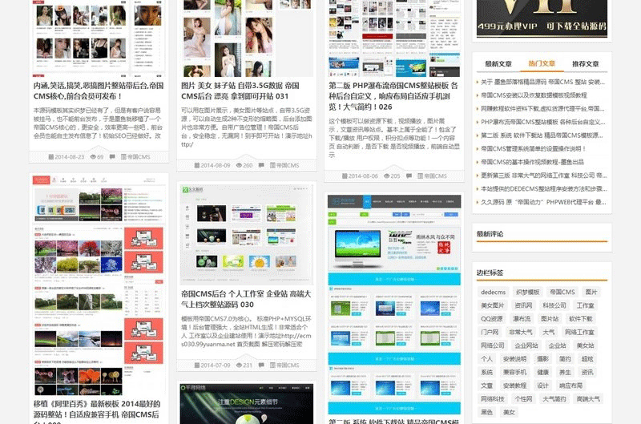
Task: Open hot article 更新第三版 非常大气的网络工作室
Action: [x=544, y=176]
